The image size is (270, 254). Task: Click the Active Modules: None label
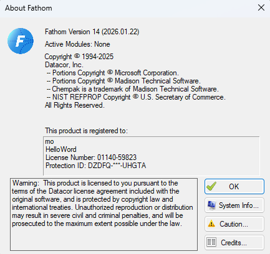77,44
